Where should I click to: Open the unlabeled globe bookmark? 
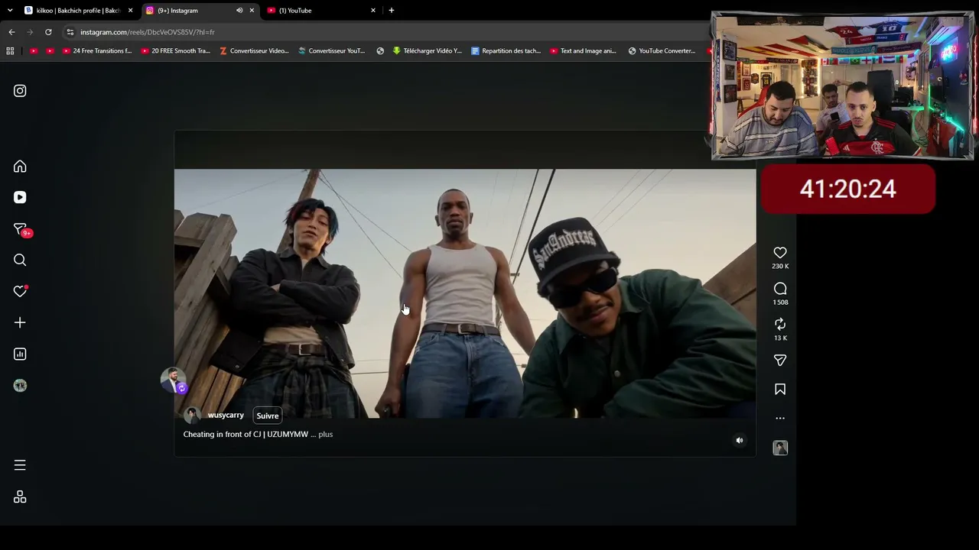coord(380,51)
